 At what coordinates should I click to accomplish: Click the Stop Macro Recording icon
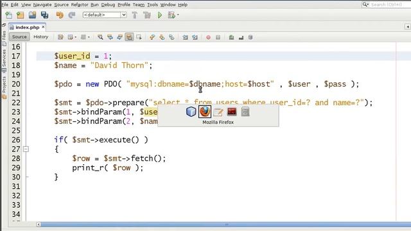coord(218,37)
